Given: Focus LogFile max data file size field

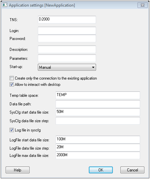Looking at the screenshot, I should 98,155.
